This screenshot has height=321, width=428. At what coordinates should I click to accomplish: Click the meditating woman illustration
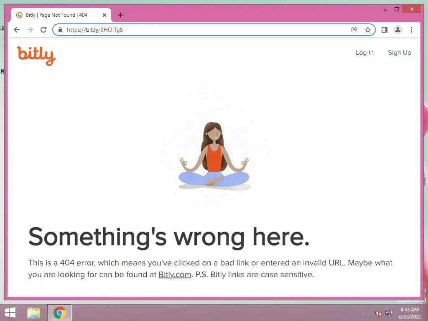pyautogui.click(x=214, y=155)
